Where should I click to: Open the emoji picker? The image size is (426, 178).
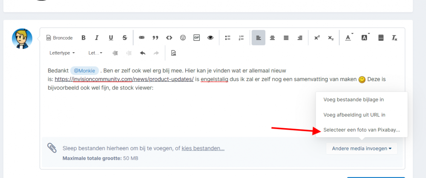183,38
